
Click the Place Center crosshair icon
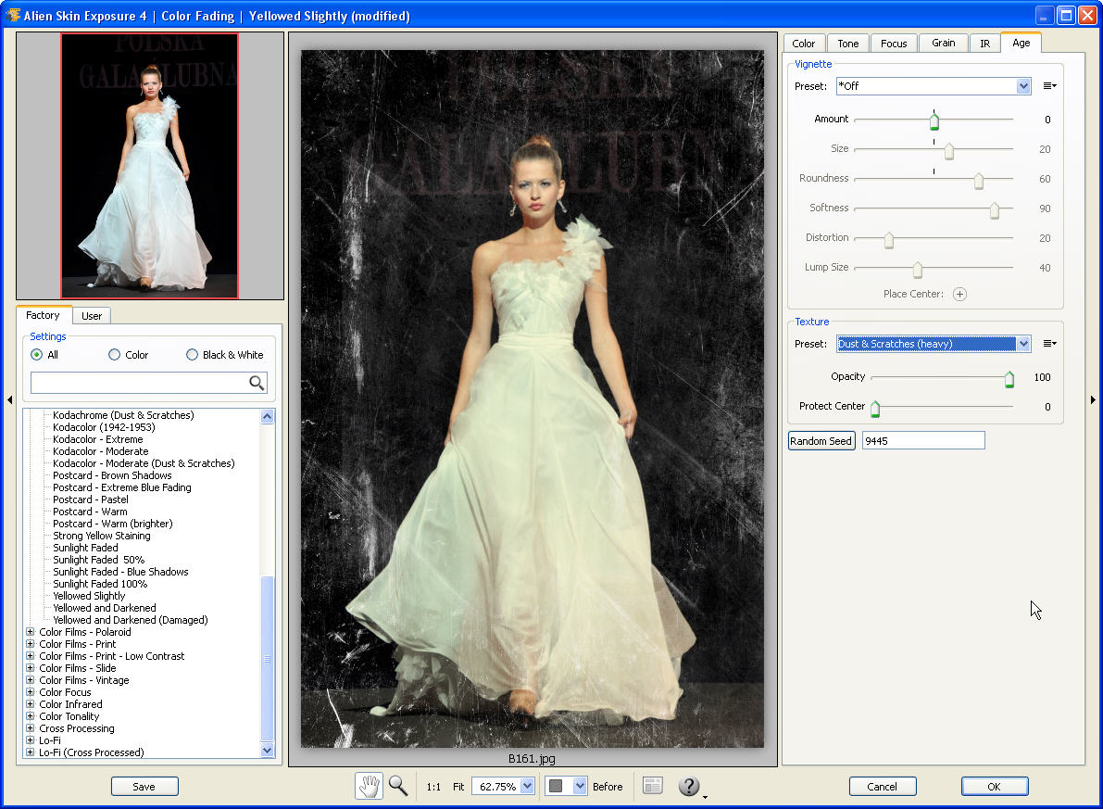point(959,294)
